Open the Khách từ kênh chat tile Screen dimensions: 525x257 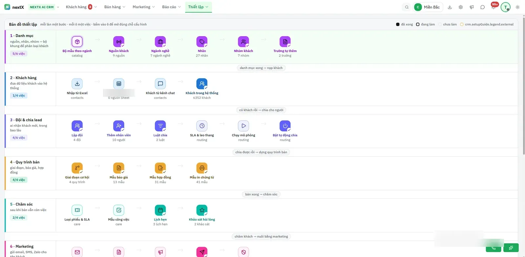(x=160, y=88)
